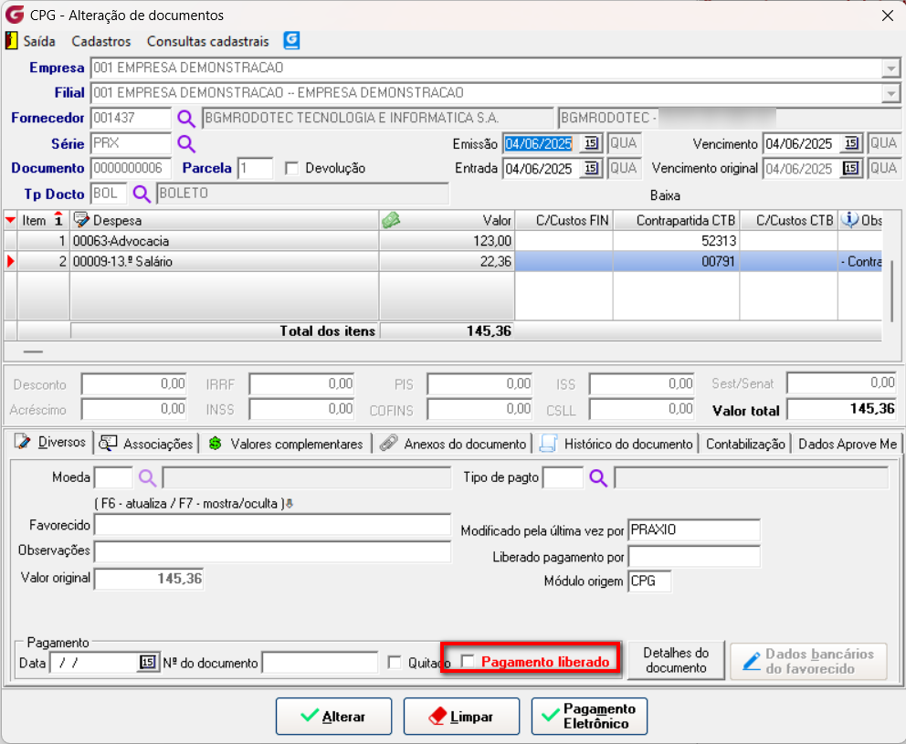The width and height of the screenshot is (906, 744).
Task: Click the Saída exit door icon
Action: click(x=12, y=40)
